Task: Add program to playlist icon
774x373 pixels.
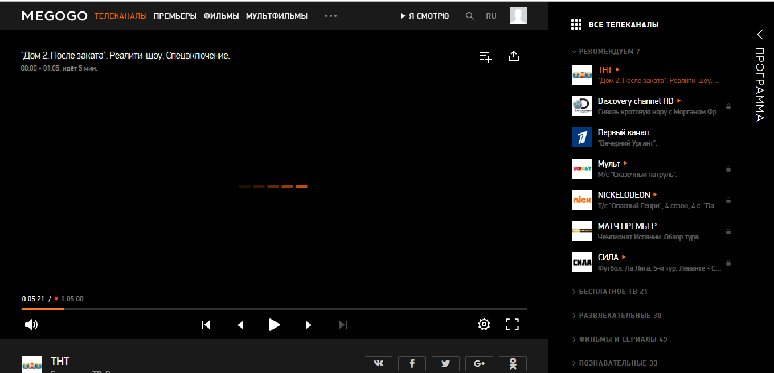Action: point(486,56)
